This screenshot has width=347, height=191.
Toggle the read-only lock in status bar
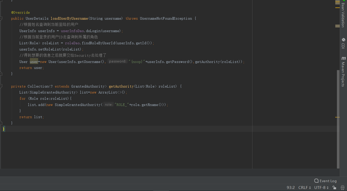click(334, 187)
